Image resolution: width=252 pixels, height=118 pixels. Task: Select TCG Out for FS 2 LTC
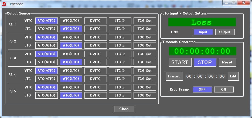(145, 45)
